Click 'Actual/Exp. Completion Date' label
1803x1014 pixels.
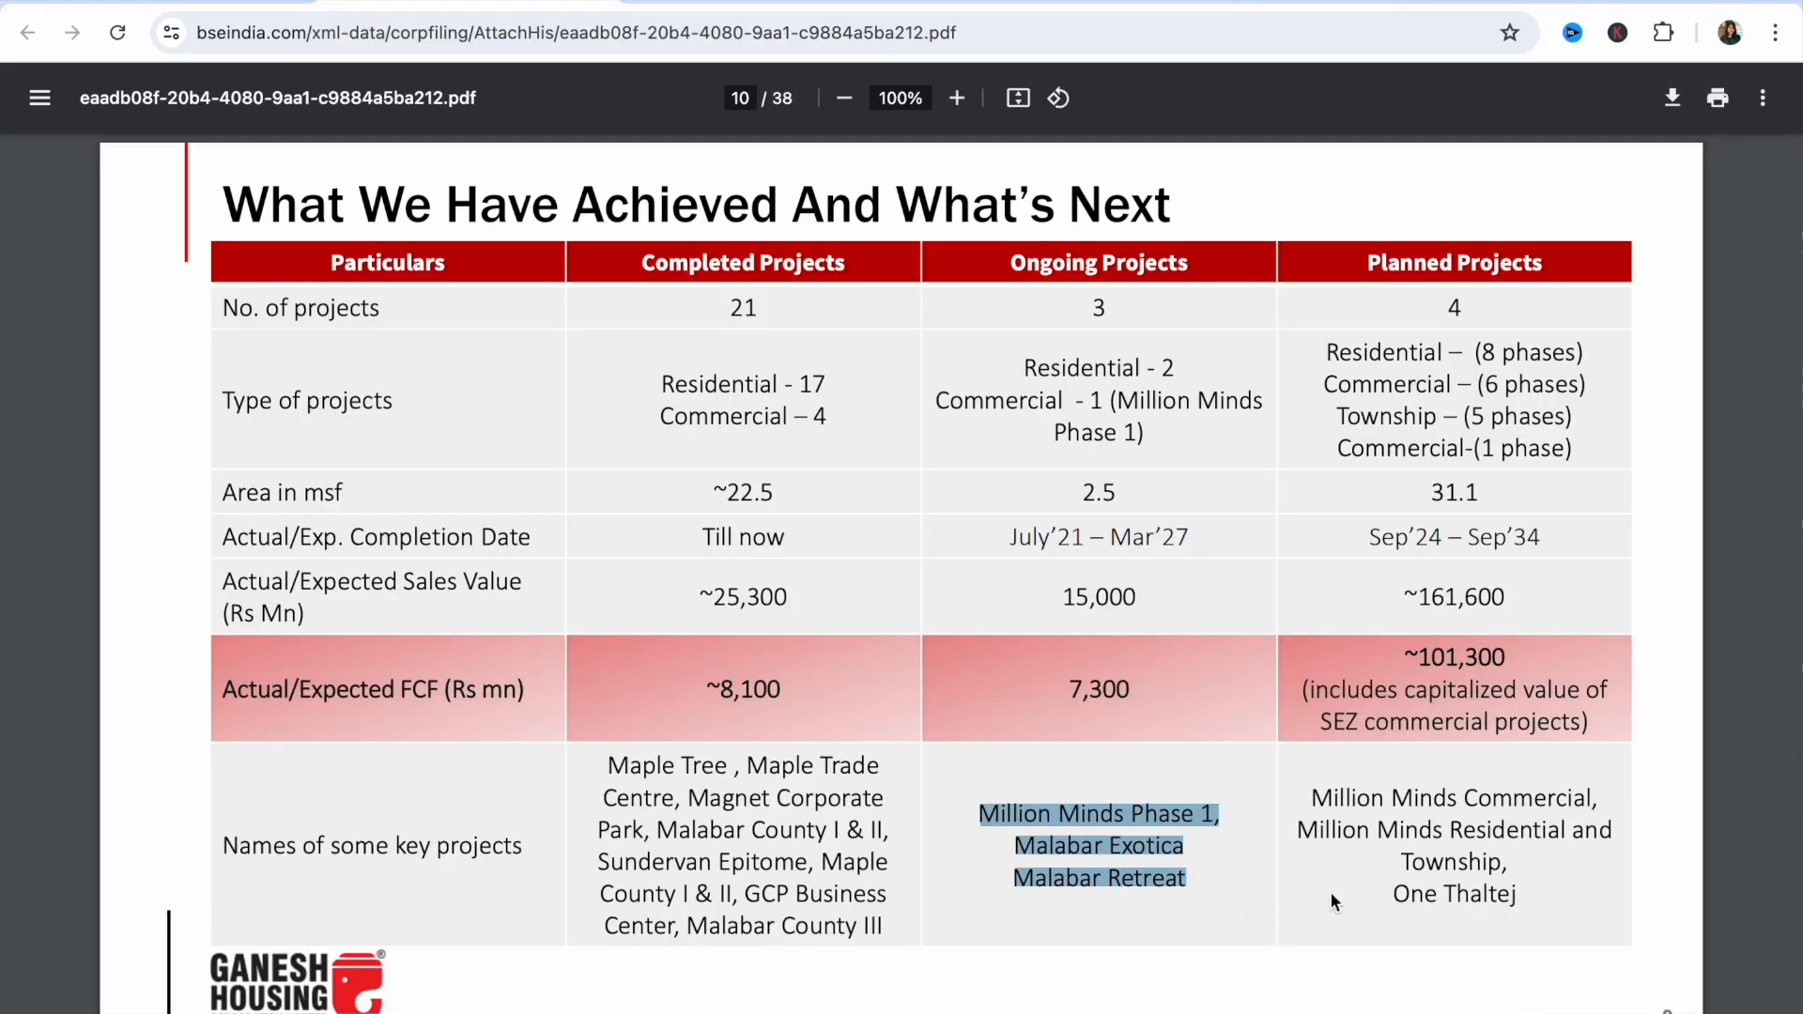(x=376, y=537)
